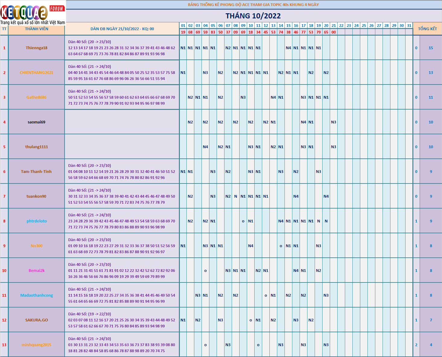Viewport: 442px width, 357px height.
Task: Click result 83 under day 05
Action: pyautogui.click(x=213, y=32)
